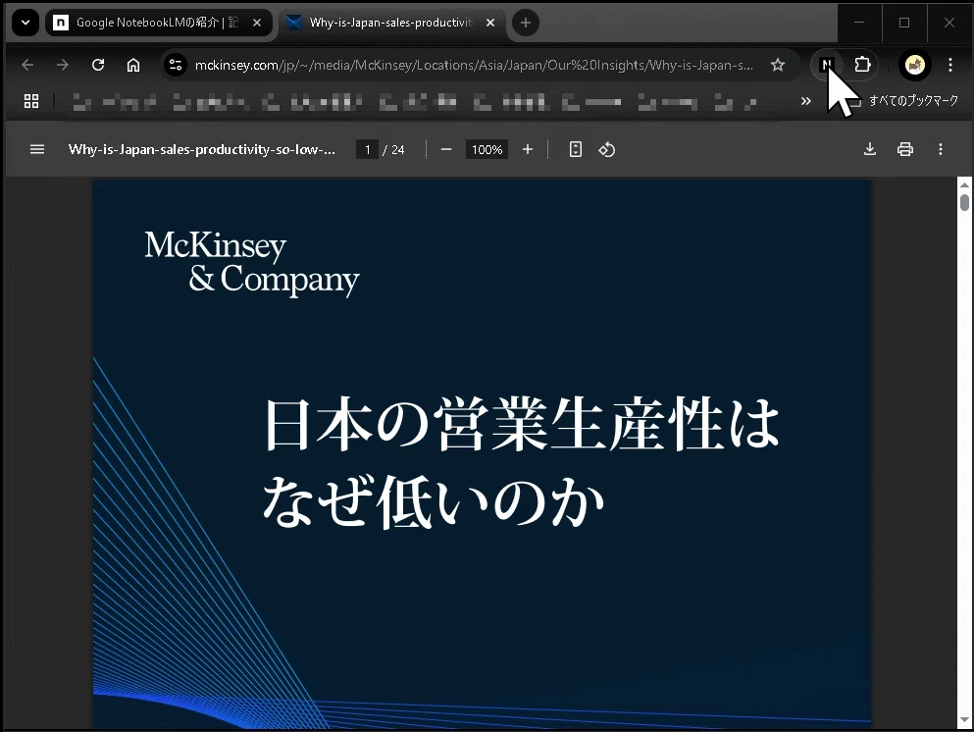View site information icon in address bar

[x=176, y=65]
